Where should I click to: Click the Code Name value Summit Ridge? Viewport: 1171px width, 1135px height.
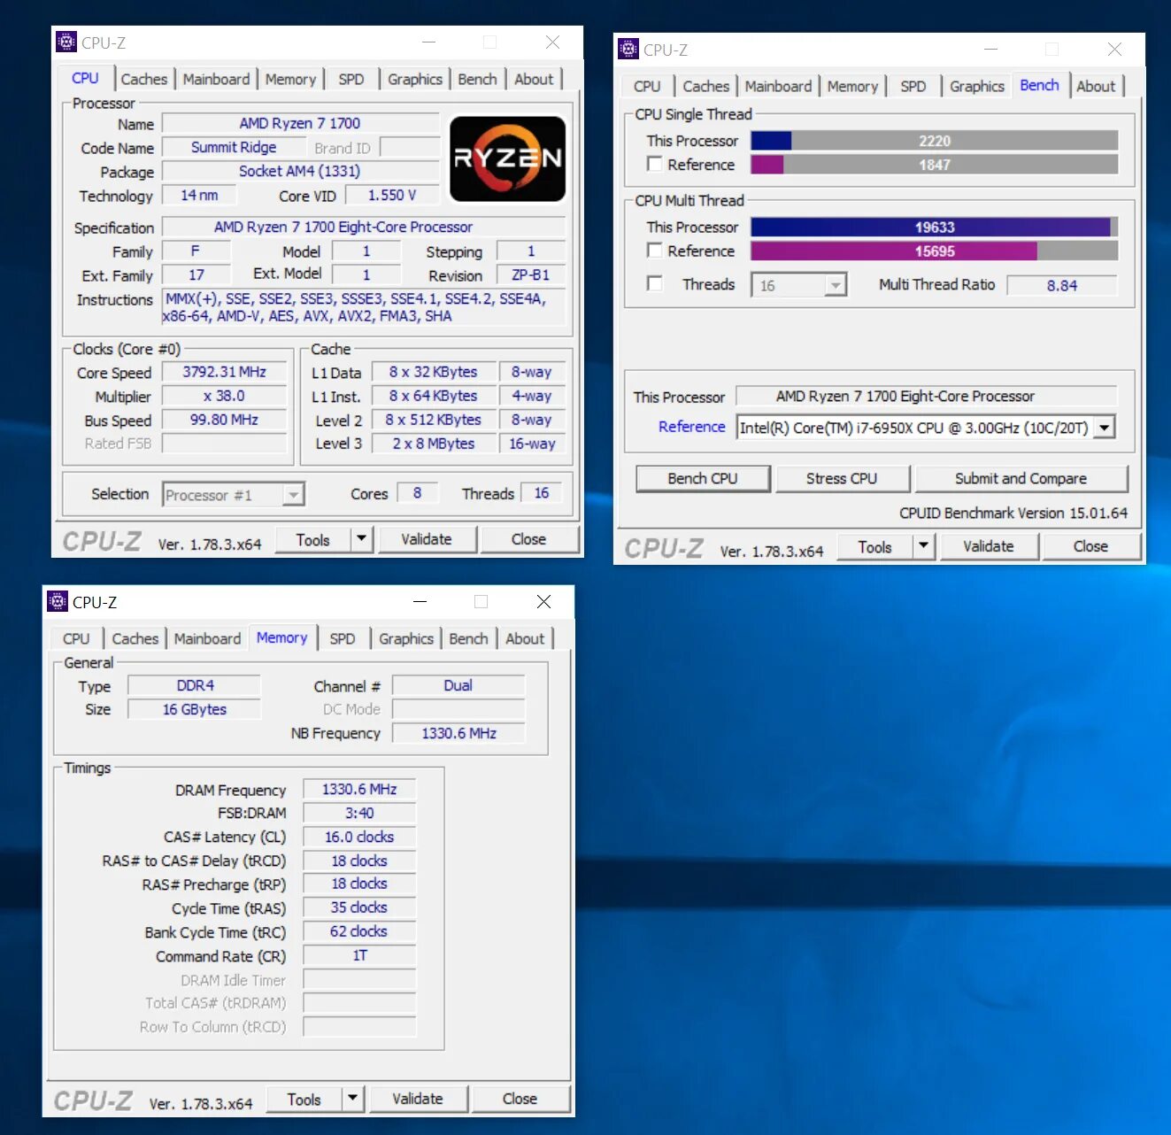tap(234, 147)
